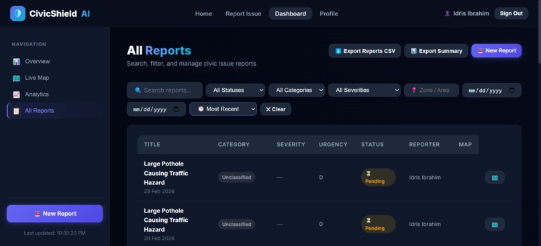Screen dimensions: 541x246
Task: Click the user avatar icon beside Idris Ibrahim
Action: tap(447, 14)
